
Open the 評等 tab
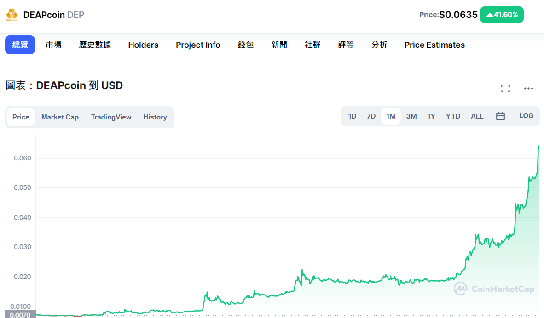[x=346, y=45]
